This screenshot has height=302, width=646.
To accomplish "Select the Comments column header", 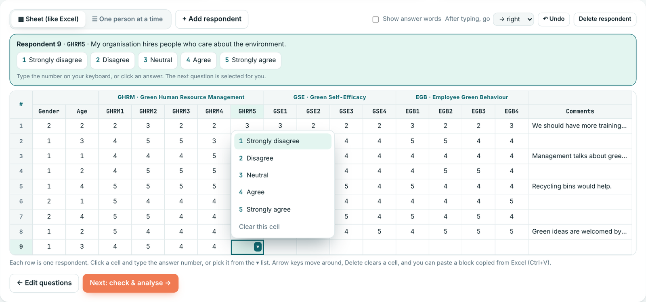I will (580, 111).
